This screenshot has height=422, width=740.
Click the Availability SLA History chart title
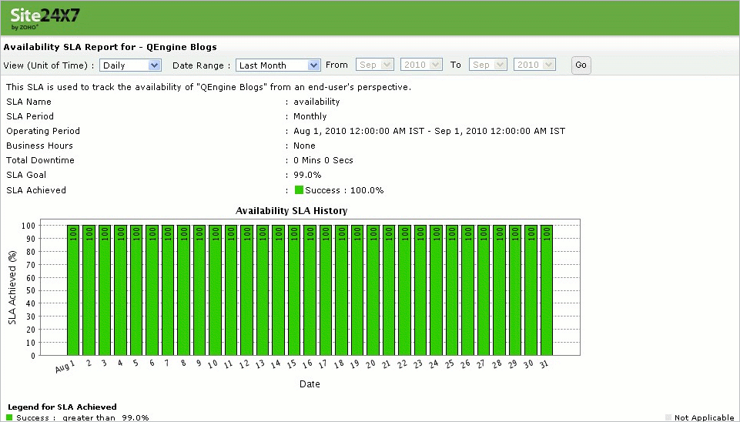[x=291, y=210]
